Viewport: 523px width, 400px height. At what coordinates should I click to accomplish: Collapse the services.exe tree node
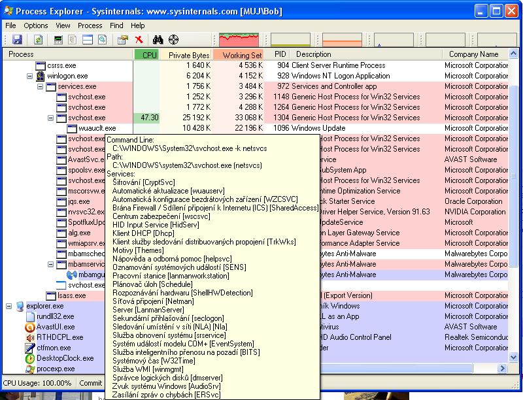pos(41,86)
